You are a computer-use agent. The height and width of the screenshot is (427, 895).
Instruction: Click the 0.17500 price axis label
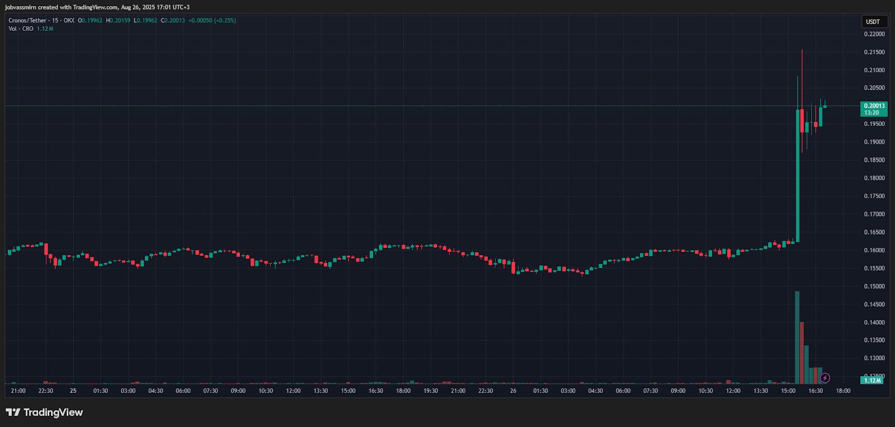pyautogui.click(x=874, y=196)
